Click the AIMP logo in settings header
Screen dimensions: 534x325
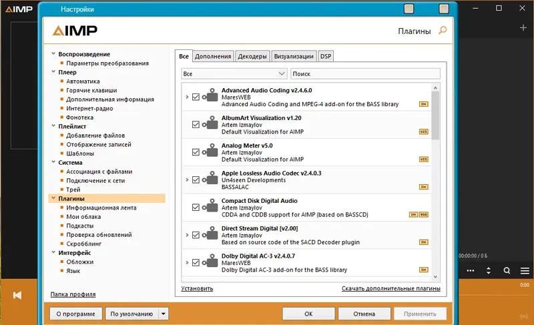pos(75,31)
